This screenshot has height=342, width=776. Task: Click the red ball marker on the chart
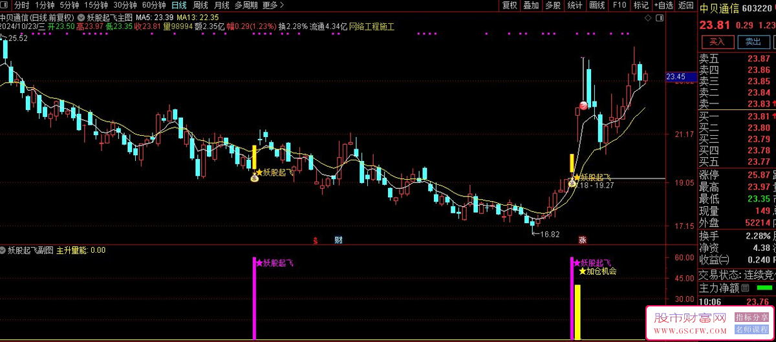coord(584,105)
